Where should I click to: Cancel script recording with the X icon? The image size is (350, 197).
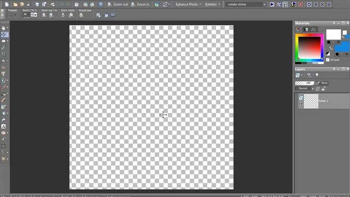[x=322, y=4]
